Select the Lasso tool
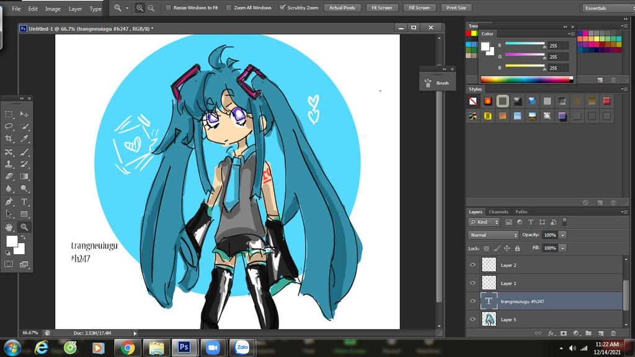Image resolution: width=635 pixels, height=357 pixels. pos(9,126)
